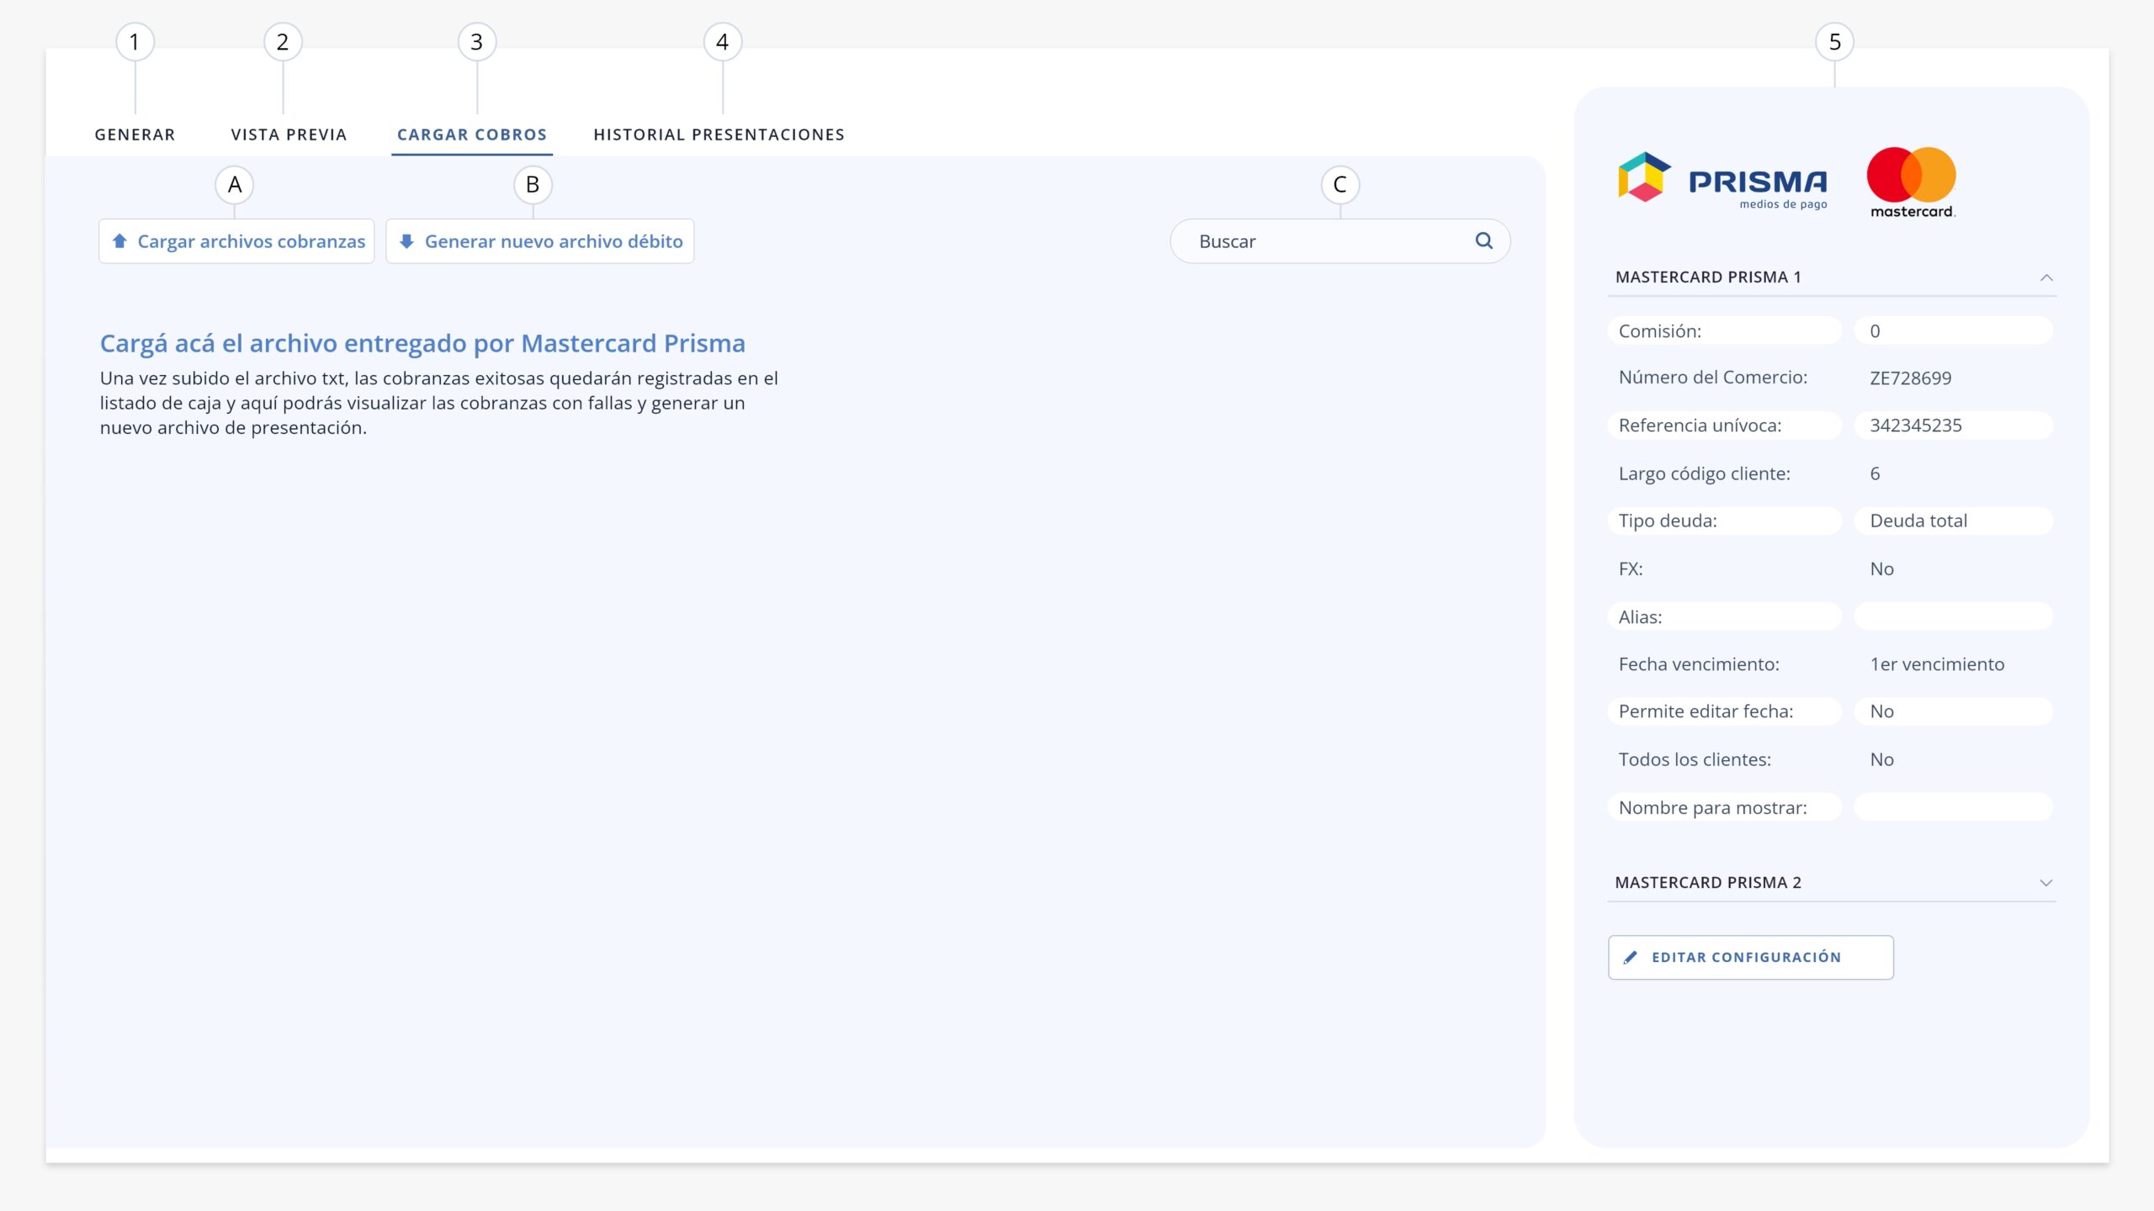Click the Comisión value field
Viewport: 2154px width, 1211px height.
1953,331
